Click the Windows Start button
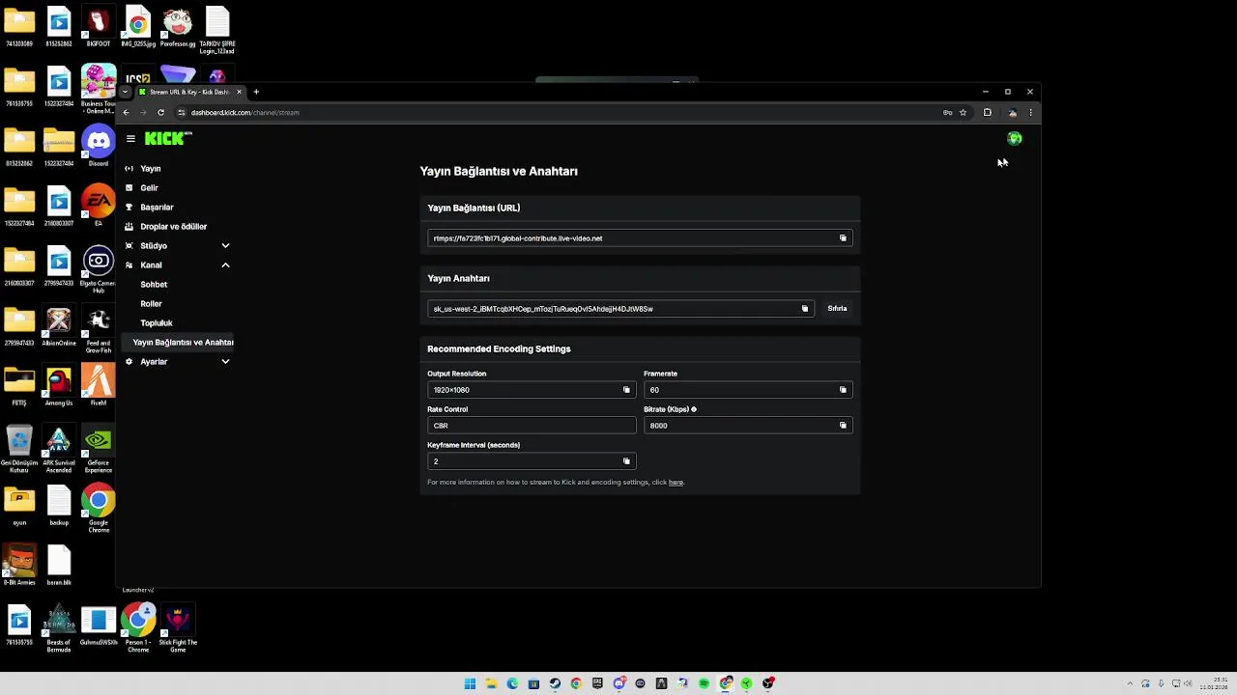The image size is (1237, 695). pos(470,683)
